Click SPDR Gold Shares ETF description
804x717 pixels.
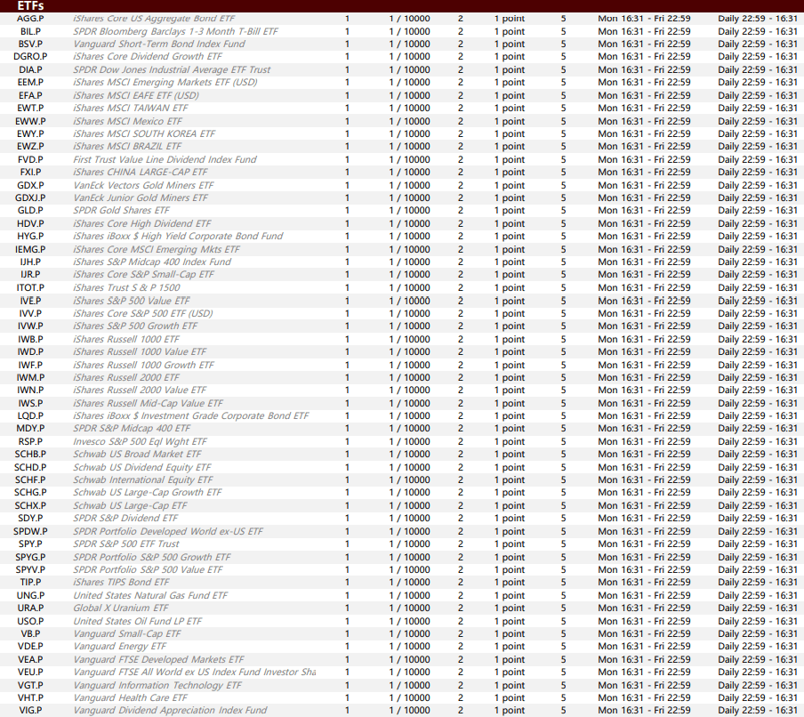[x=121, y=210]
